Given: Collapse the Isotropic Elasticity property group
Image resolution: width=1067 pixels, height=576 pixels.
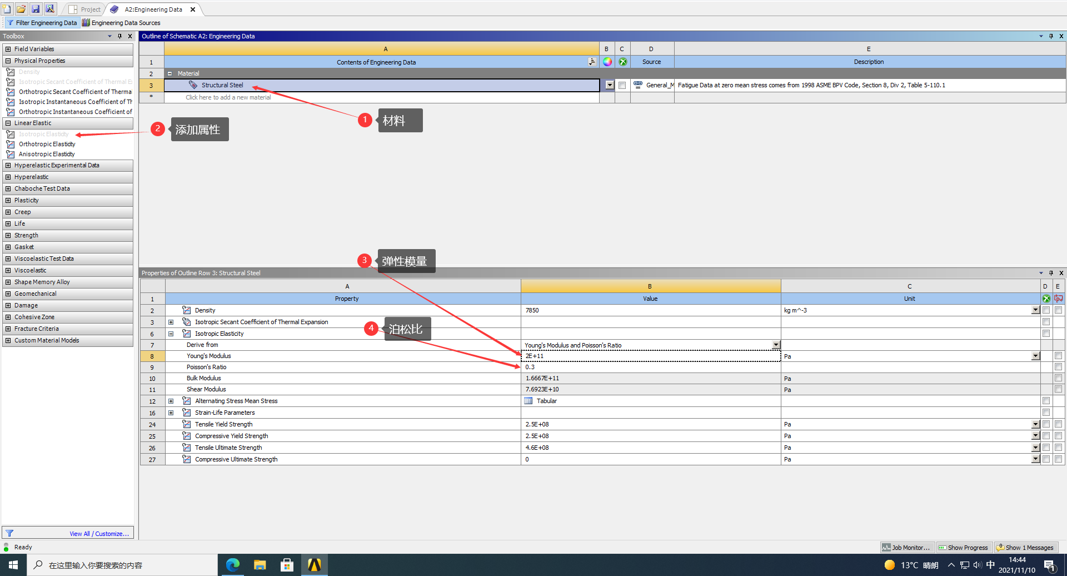Looking at the screenshot, I should [171, 334].
